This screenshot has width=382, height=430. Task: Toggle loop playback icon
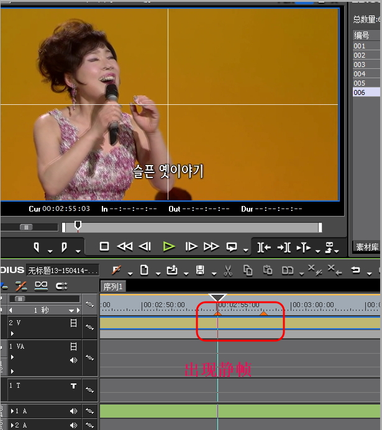point(232,247)
